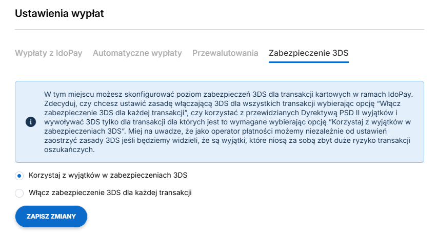Switch to the Automatyczne wypłaty tab
Screen dimensions: 437x236
click(x=137, y=53)
